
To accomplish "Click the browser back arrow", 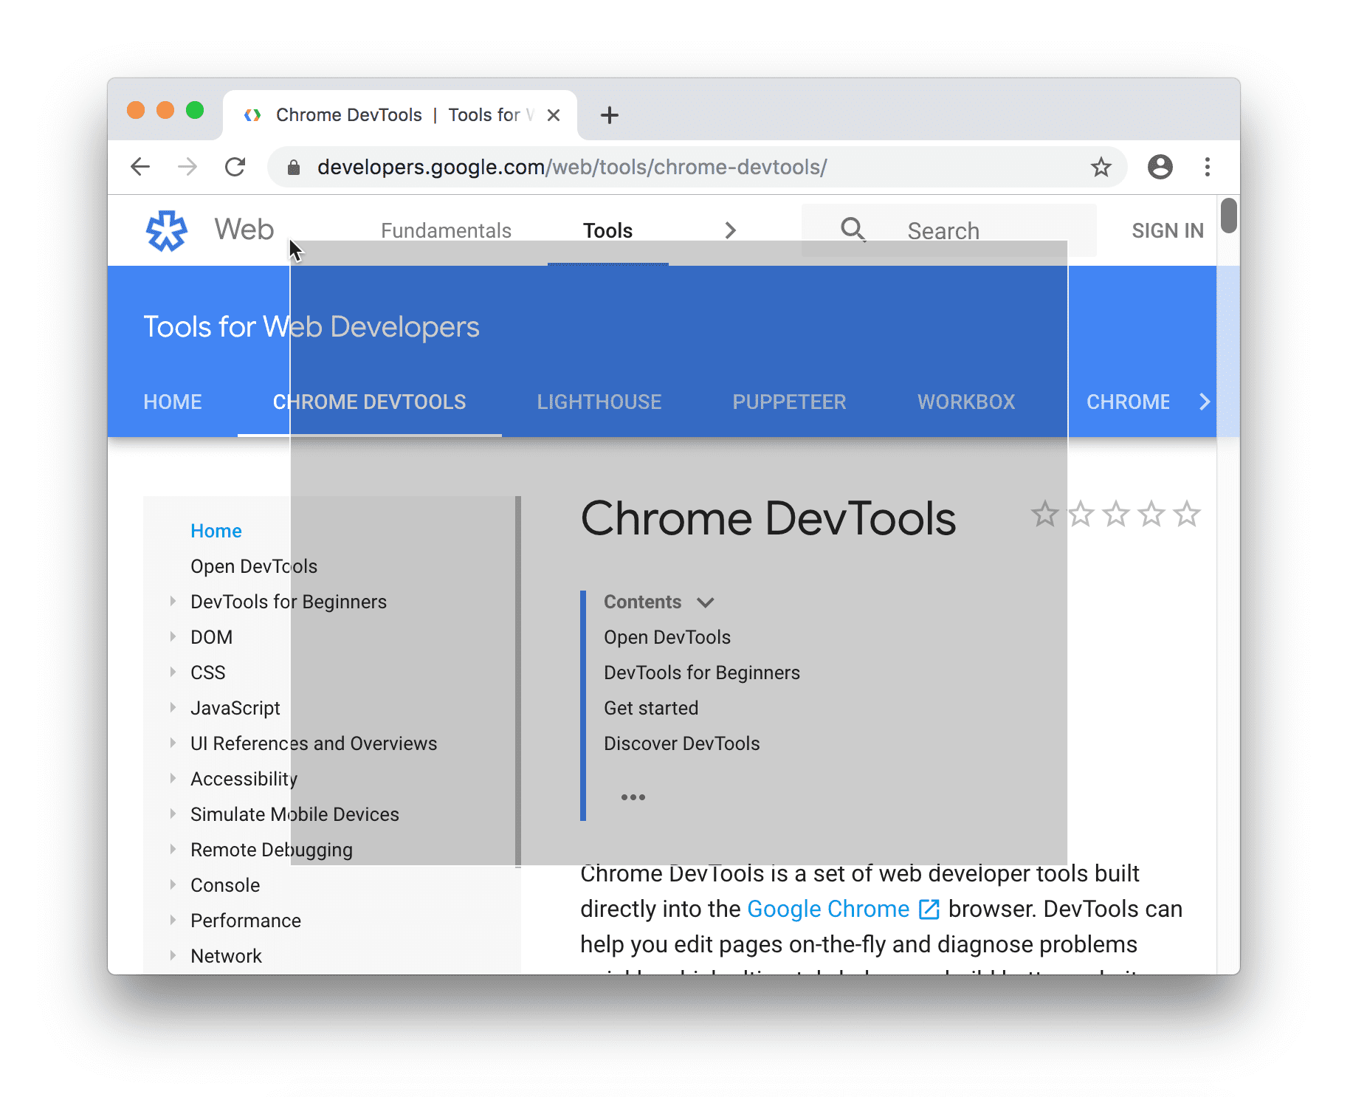I will pos(140,167).
